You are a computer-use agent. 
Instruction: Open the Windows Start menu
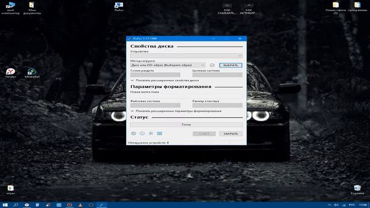(x=5, y=205)
